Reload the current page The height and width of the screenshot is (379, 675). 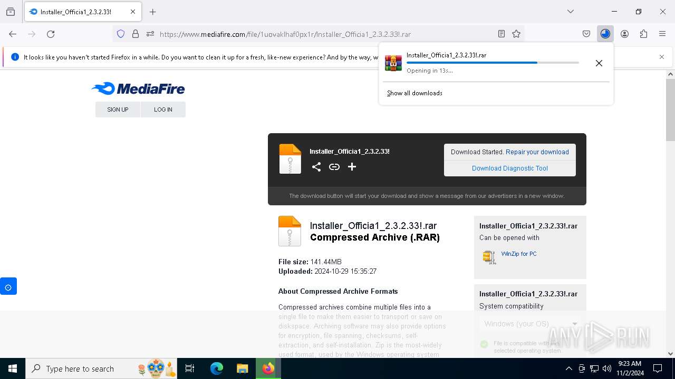tap(51, 34)
